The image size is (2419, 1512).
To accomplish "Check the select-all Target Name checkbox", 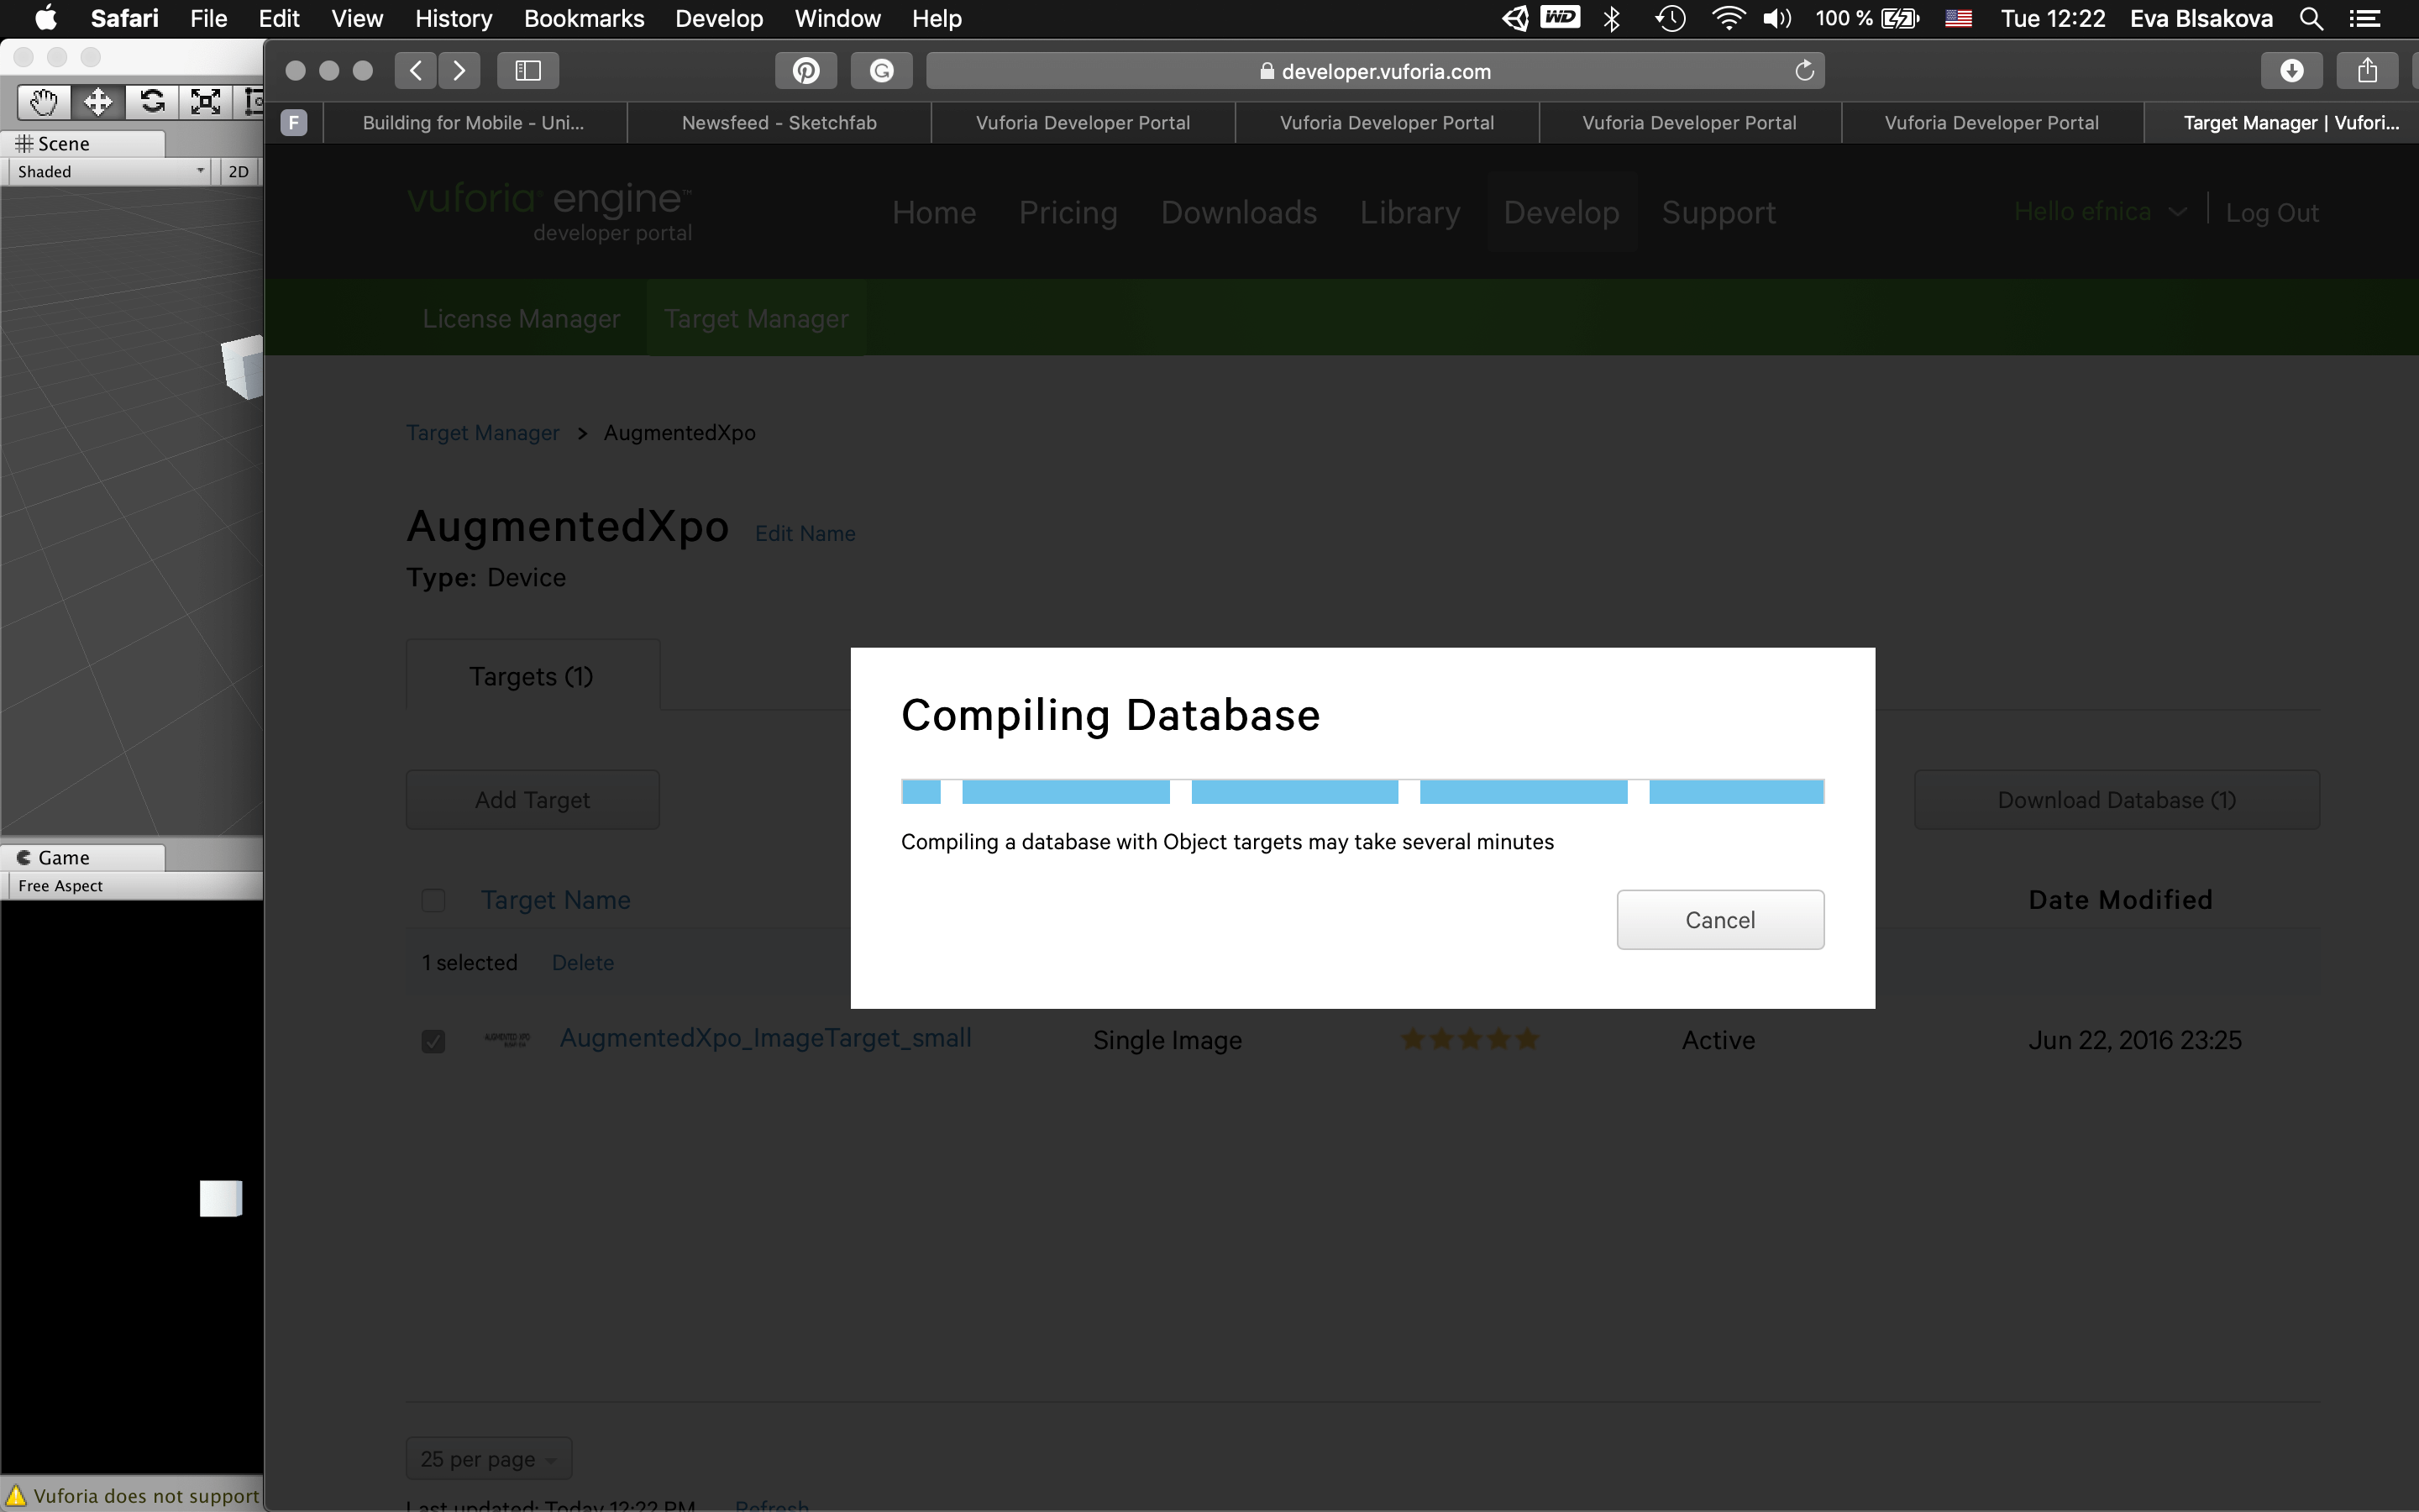I will tap(433, 900).
